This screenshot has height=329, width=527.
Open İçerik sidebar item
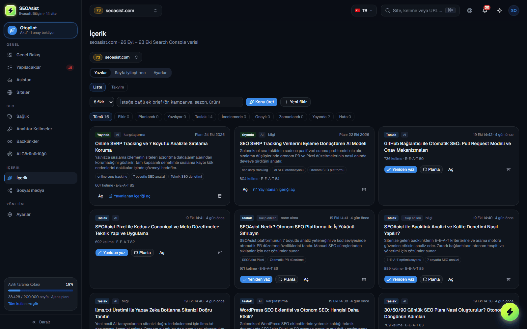pos(41,178)
